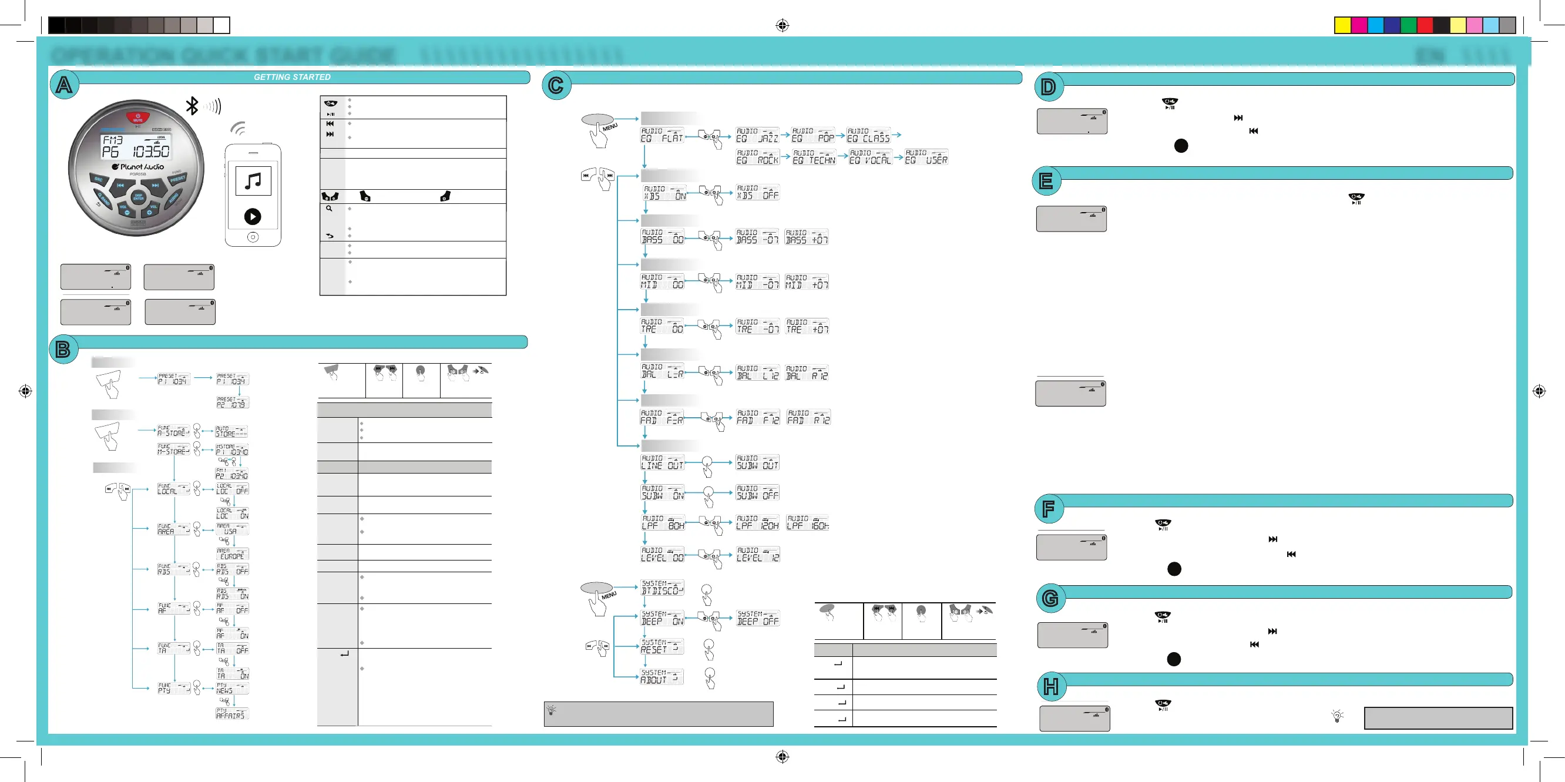Click the power/play icon in section H

1163,706
